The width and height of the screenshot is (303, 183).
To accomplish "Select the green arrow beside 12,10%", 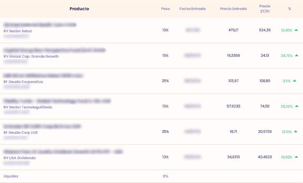I will (x=295, y=131).
